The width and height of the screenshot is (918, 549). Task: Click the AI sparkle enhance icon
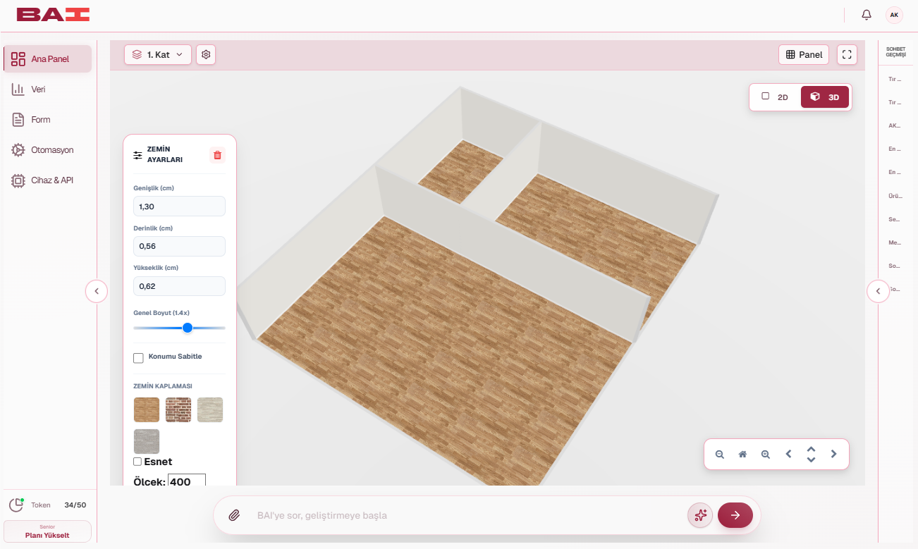click(700, 515)
